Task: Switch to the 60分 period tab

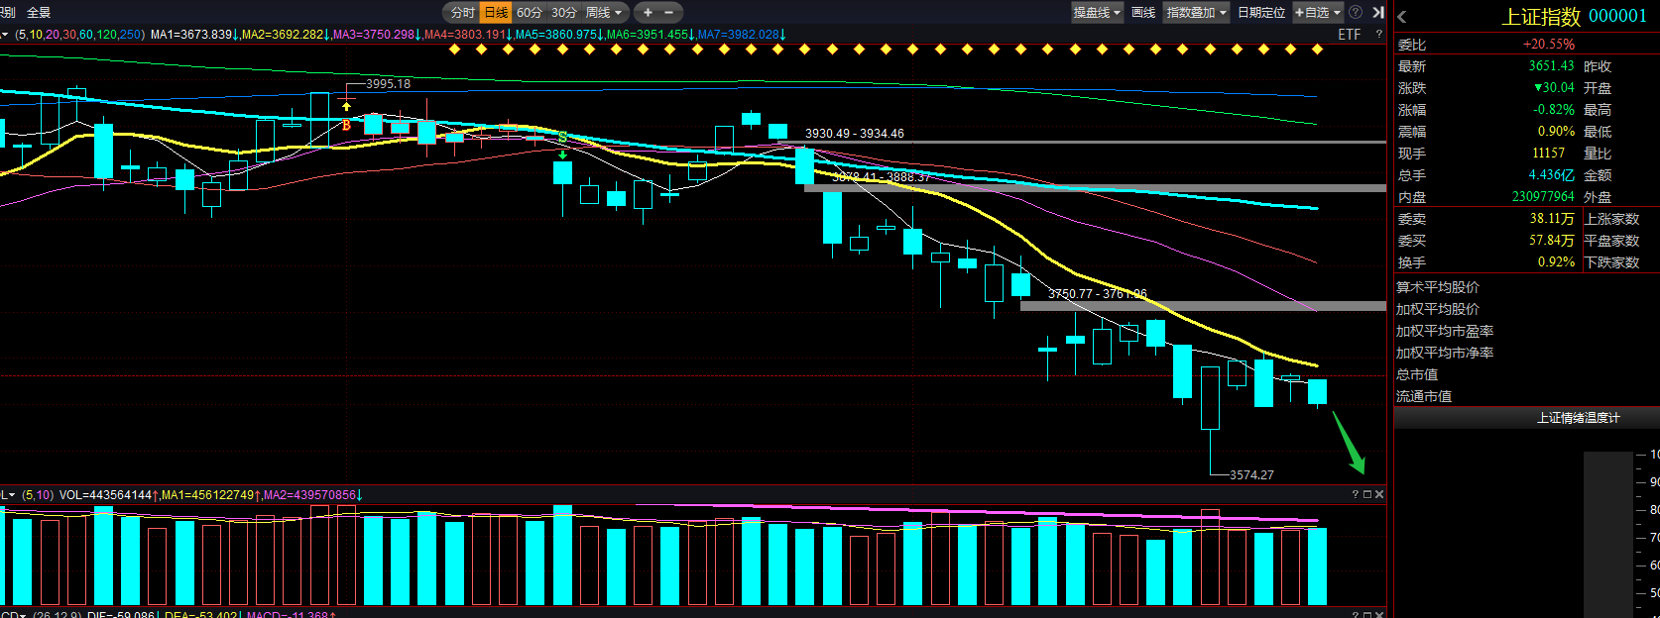Action: [530, 13]
